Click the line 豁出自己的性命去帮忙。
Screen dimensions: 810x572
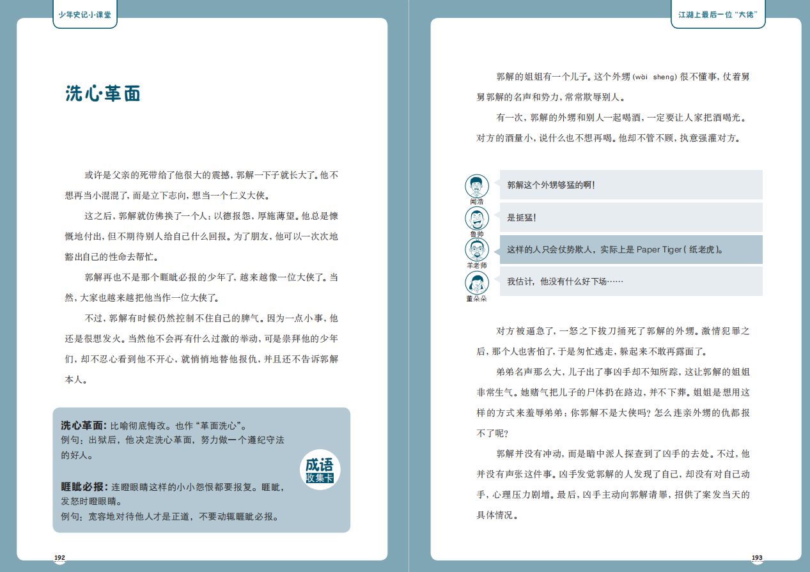point(111,257)
